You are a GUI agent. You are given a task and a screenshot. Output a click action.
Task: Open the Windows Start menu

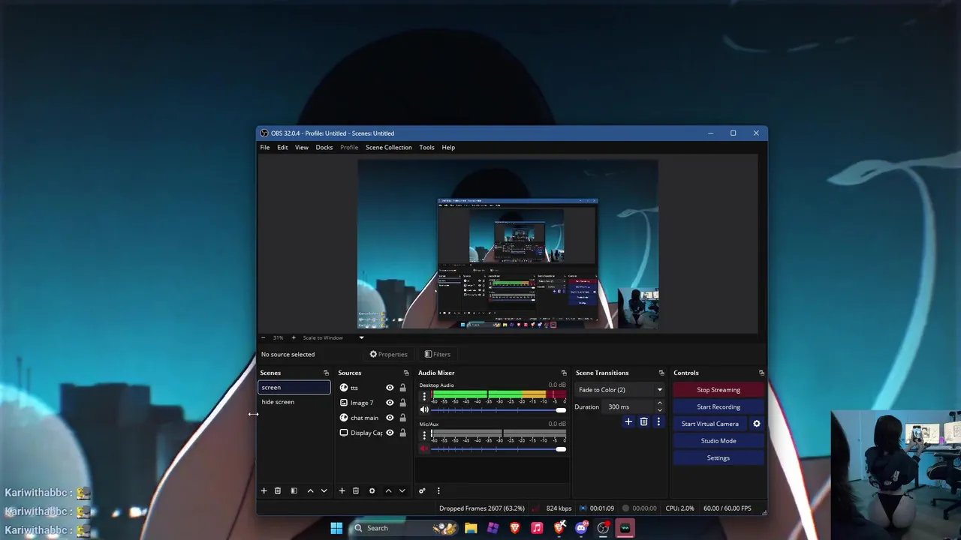tap(336, 528)
